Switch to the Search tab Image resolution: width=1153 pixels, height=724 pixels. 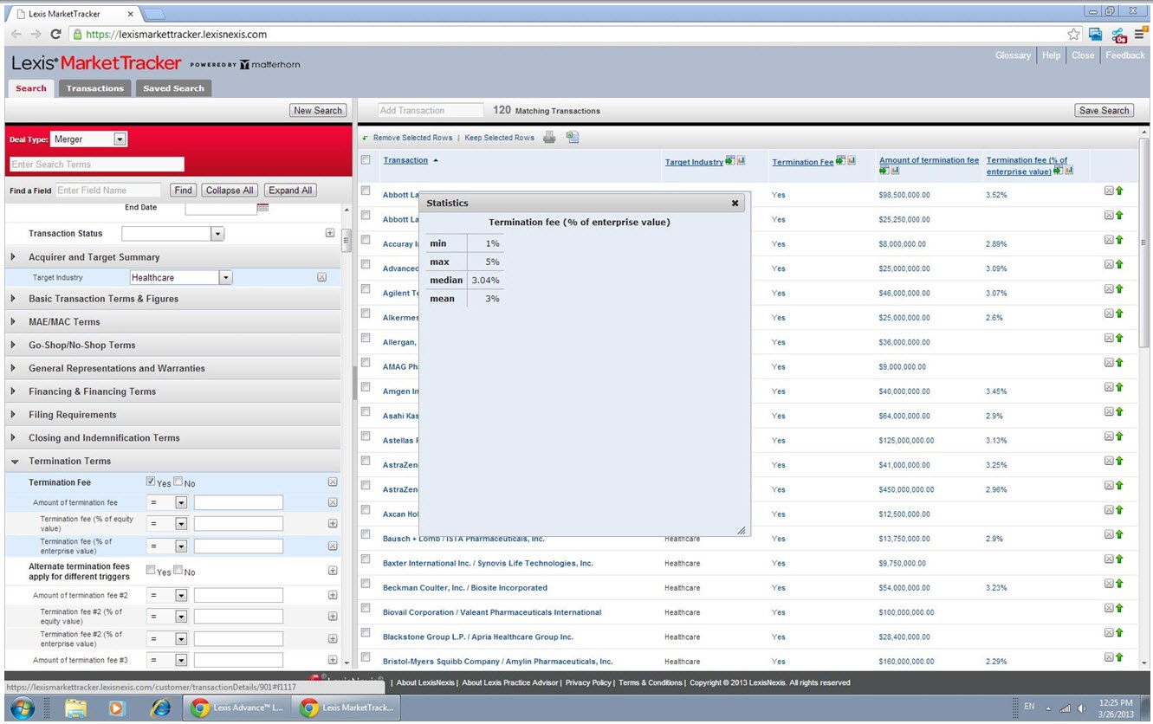pos(31,88)
